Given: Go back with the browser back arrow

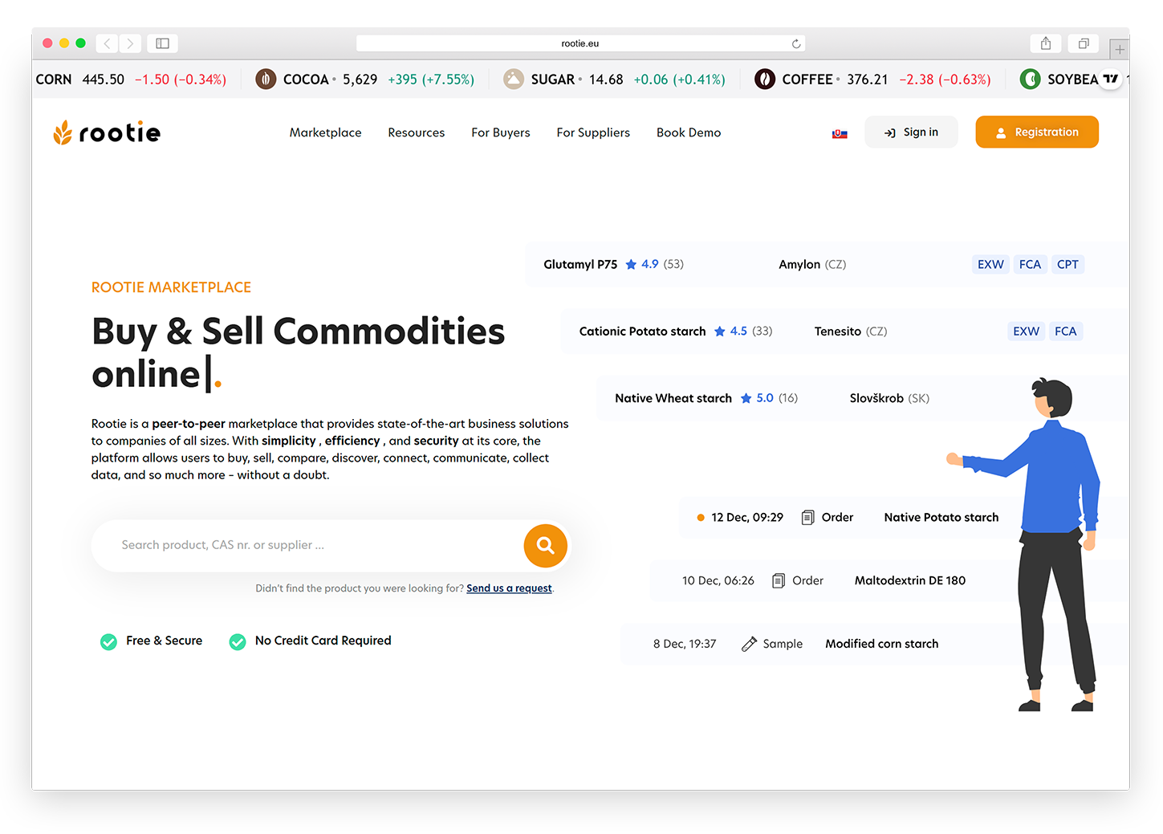Looking at the screenshot, I should pyautogui.click(x=108, y=43).
